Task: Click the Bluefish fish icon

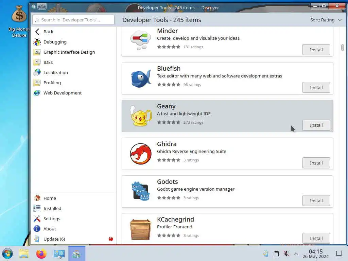Action: 140,79
